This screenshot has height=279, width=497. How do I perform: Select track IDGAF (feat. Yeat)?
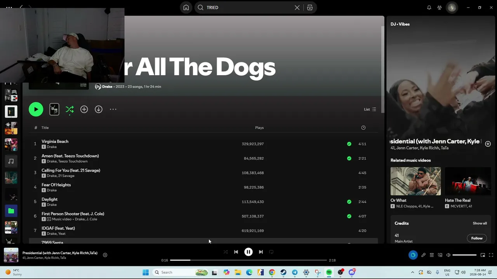(203, 231)
